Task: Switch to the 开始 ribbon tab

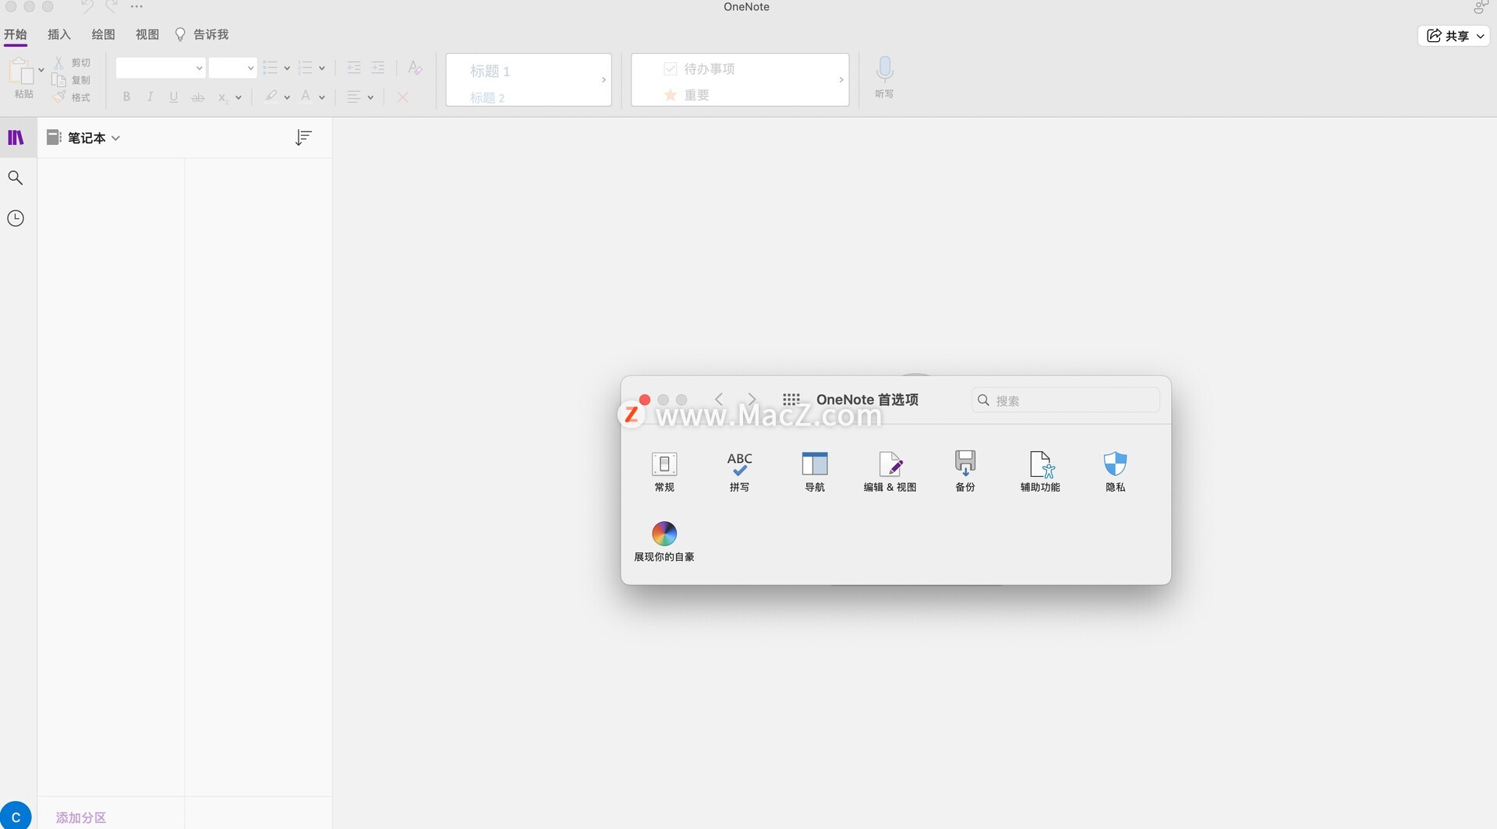Action: click(x=16, y=34)
